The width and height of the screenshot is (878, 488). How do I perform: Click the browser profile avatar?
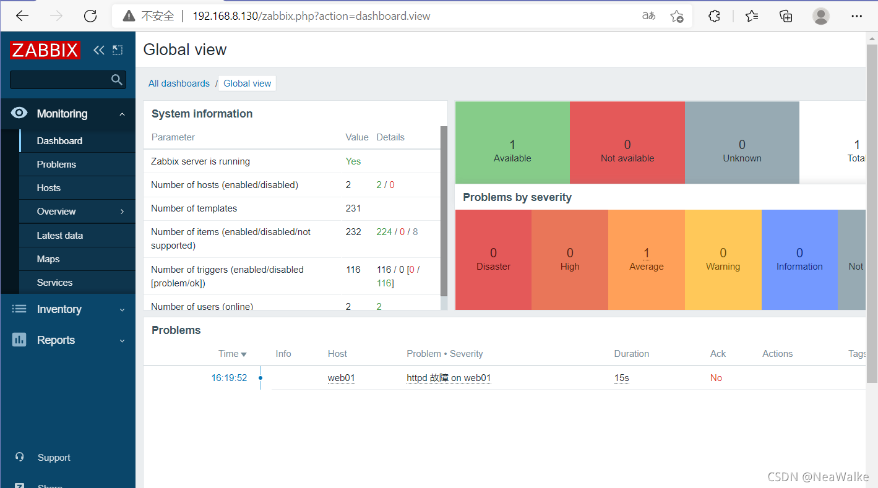click(821, 16)
